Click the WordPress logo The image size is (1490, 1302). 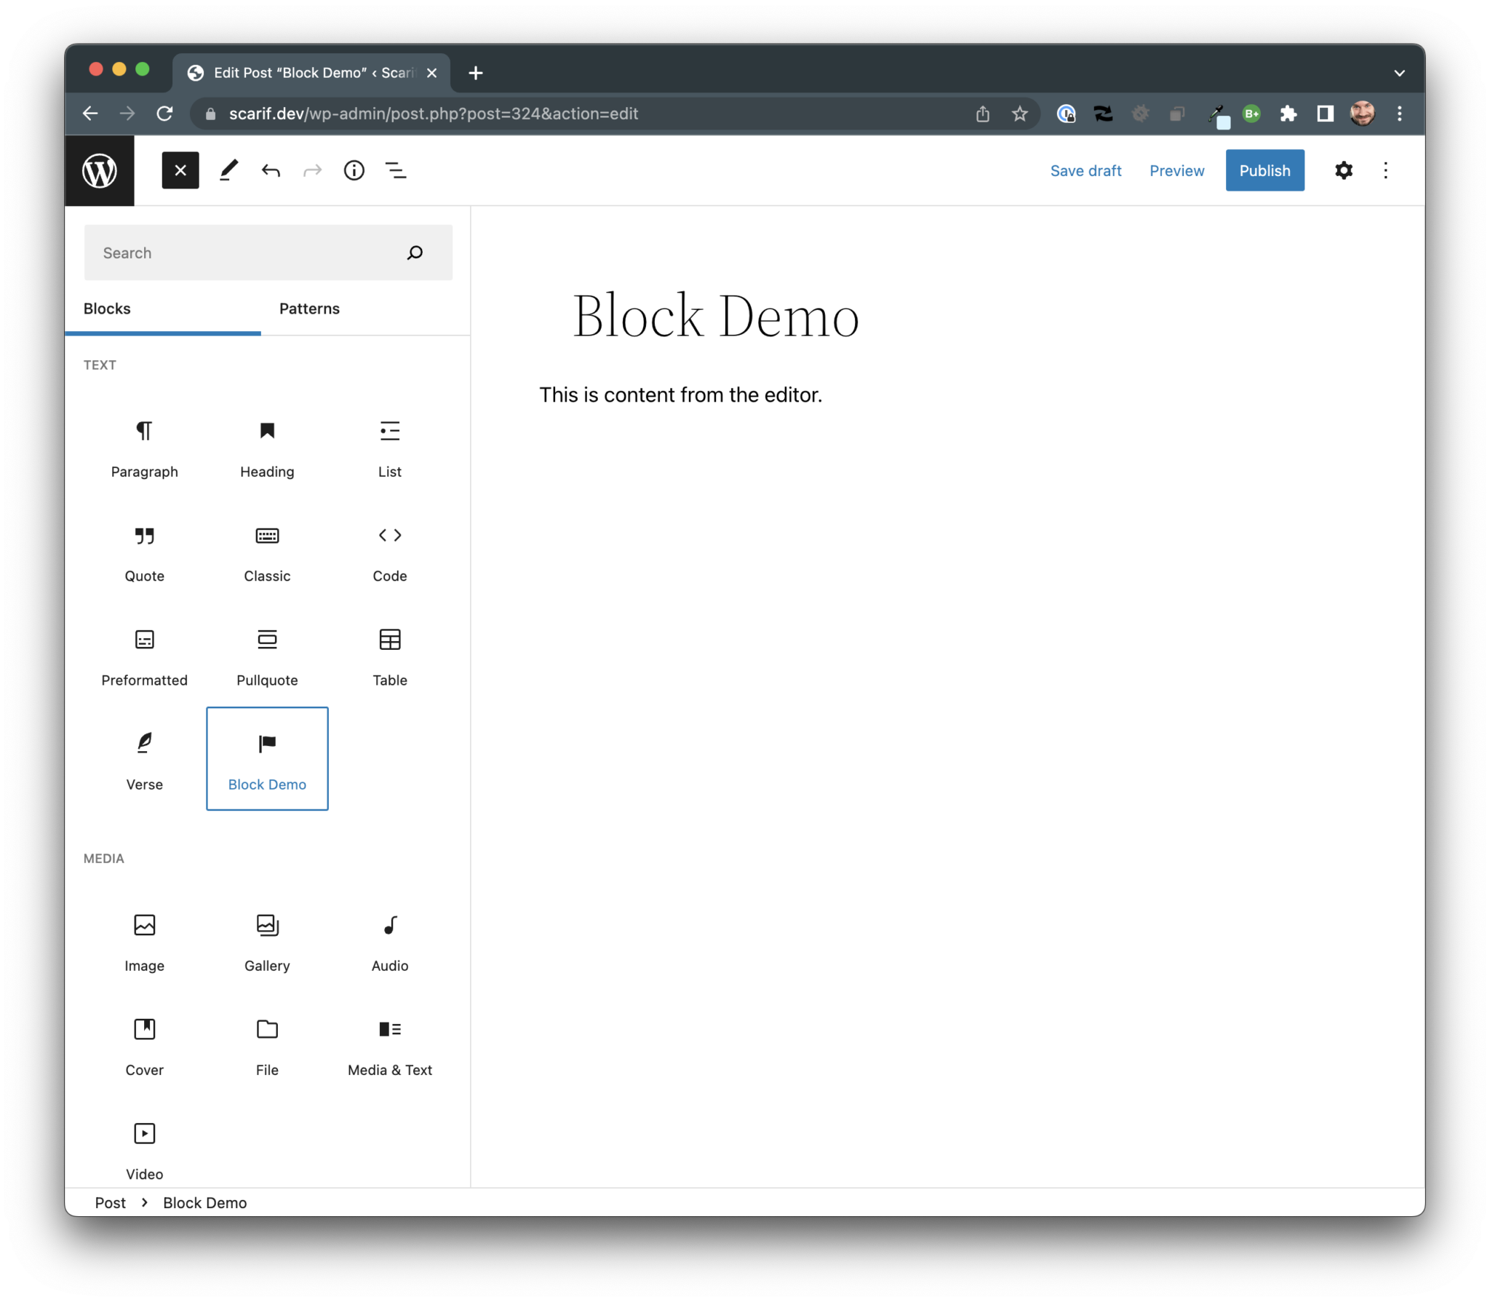click(x=100, y=170)
